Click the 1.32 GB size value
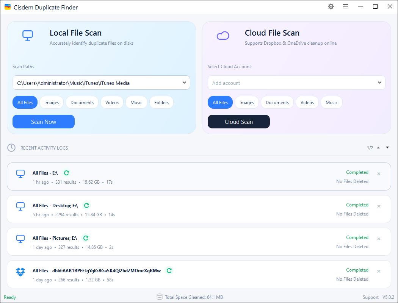The width and height of the screenshot is (398, 303). pyautogui.click(x=93, y=280)
